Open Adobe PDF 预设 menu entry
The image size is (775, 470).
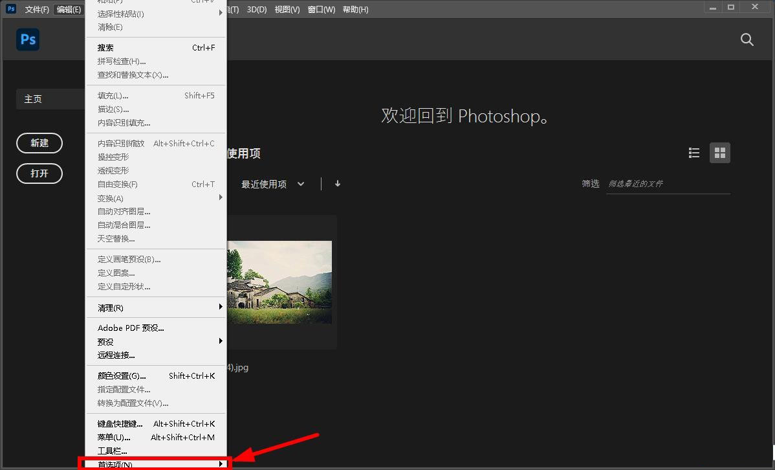coord(156,328)
